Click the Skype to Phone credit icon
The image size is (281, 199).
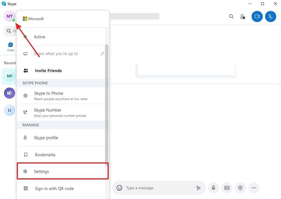(x=25, y=96)
